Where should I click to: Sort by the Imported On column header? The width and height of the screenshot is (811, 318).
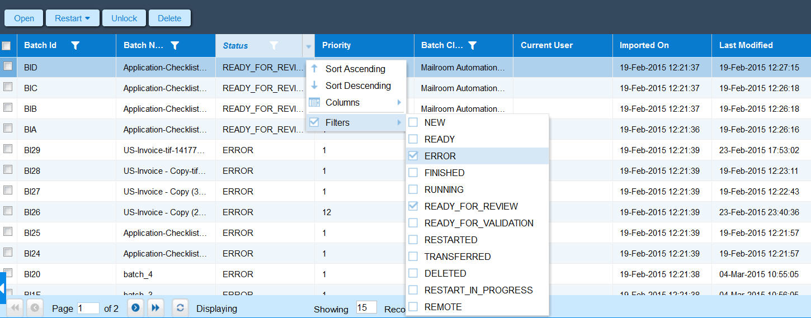[662, 45]
